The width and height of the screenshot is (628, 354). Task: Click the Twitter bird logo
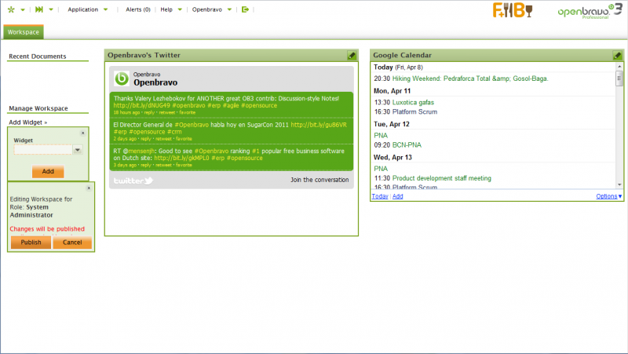tap(133, 180)
